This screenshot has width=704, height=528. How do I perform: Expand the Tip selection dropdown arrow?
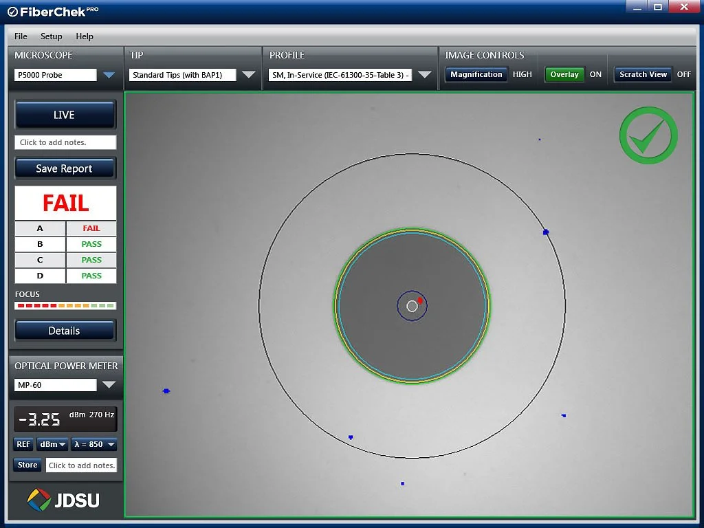point(248,74)
